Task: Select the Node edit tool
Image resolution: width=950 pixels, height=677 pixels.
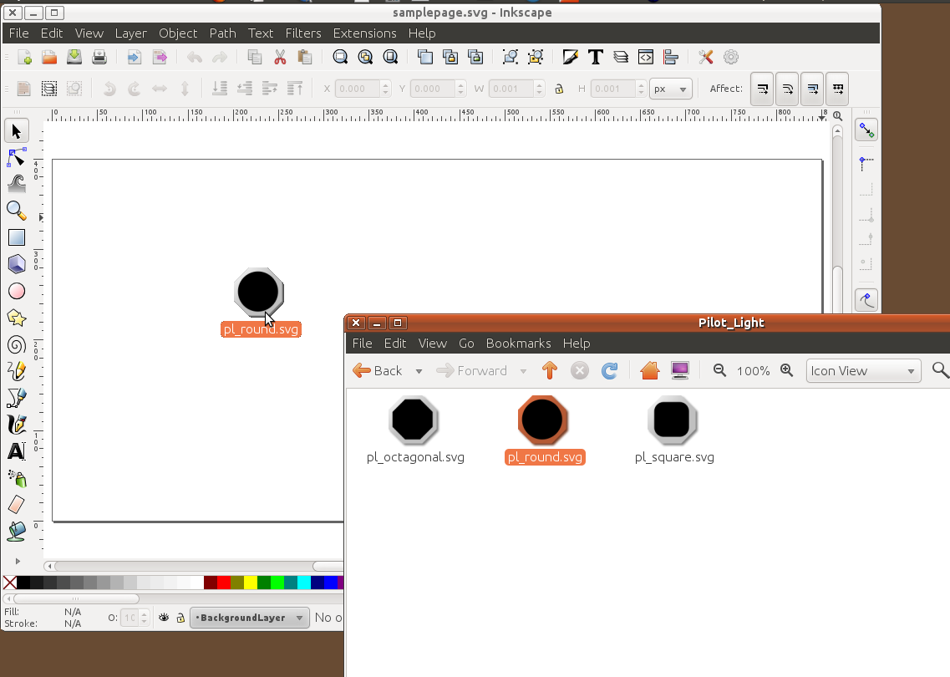Action: (16, 157)
